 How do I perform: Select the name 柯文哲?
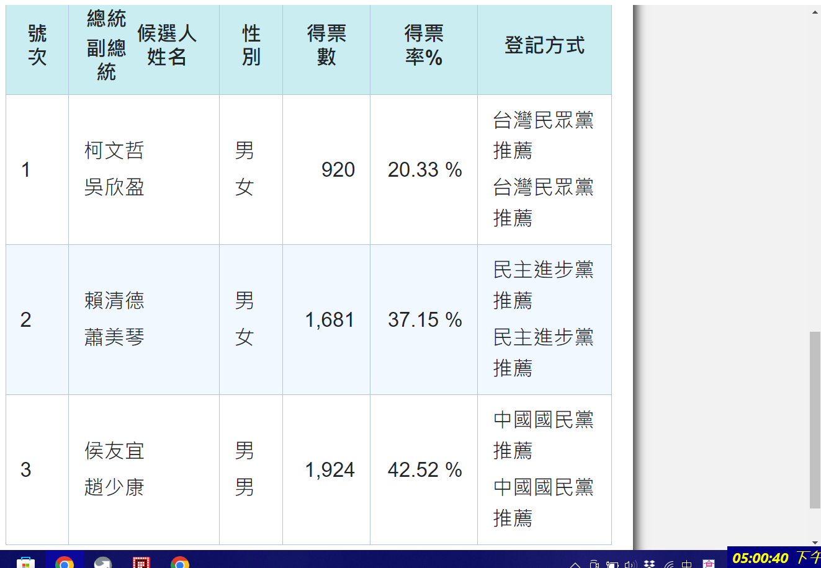114,151
